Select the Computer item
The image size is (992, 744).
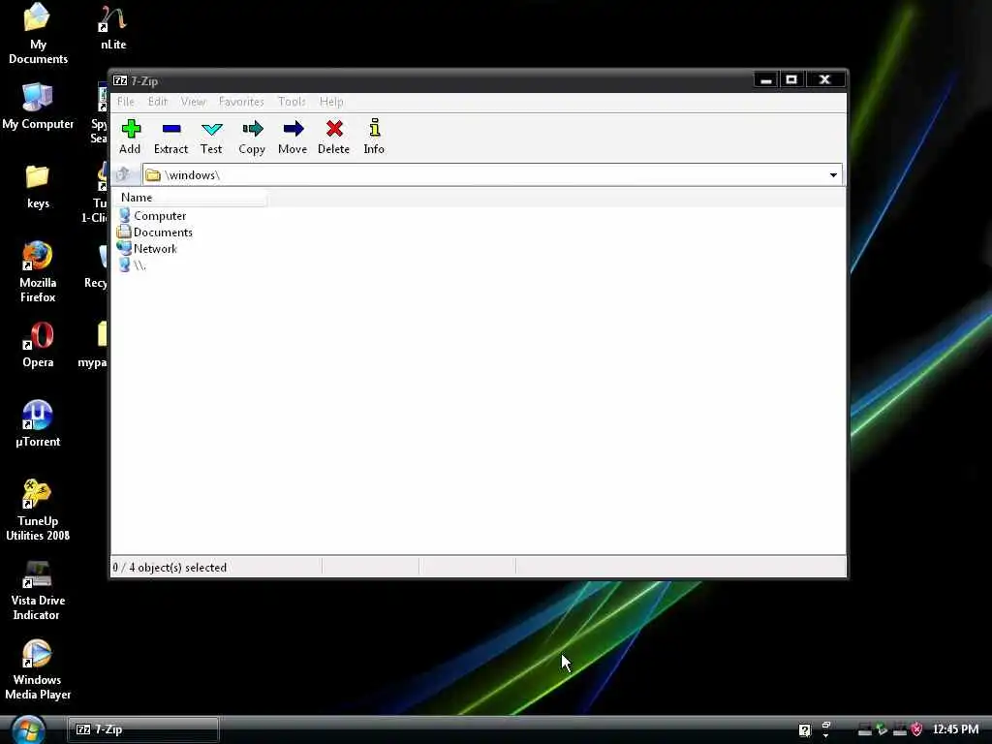(x=152, y=216)
